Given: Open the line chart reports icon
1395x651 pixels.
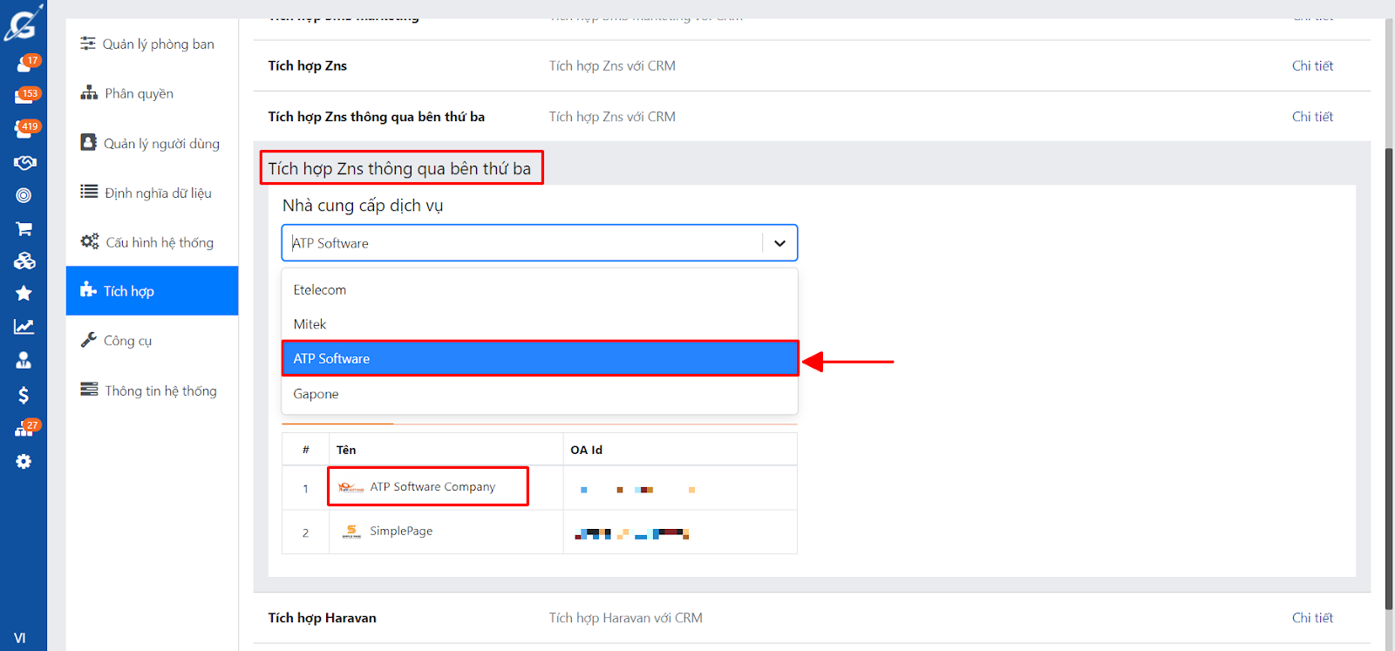Looking at the screenshot, I should point(24,327).
